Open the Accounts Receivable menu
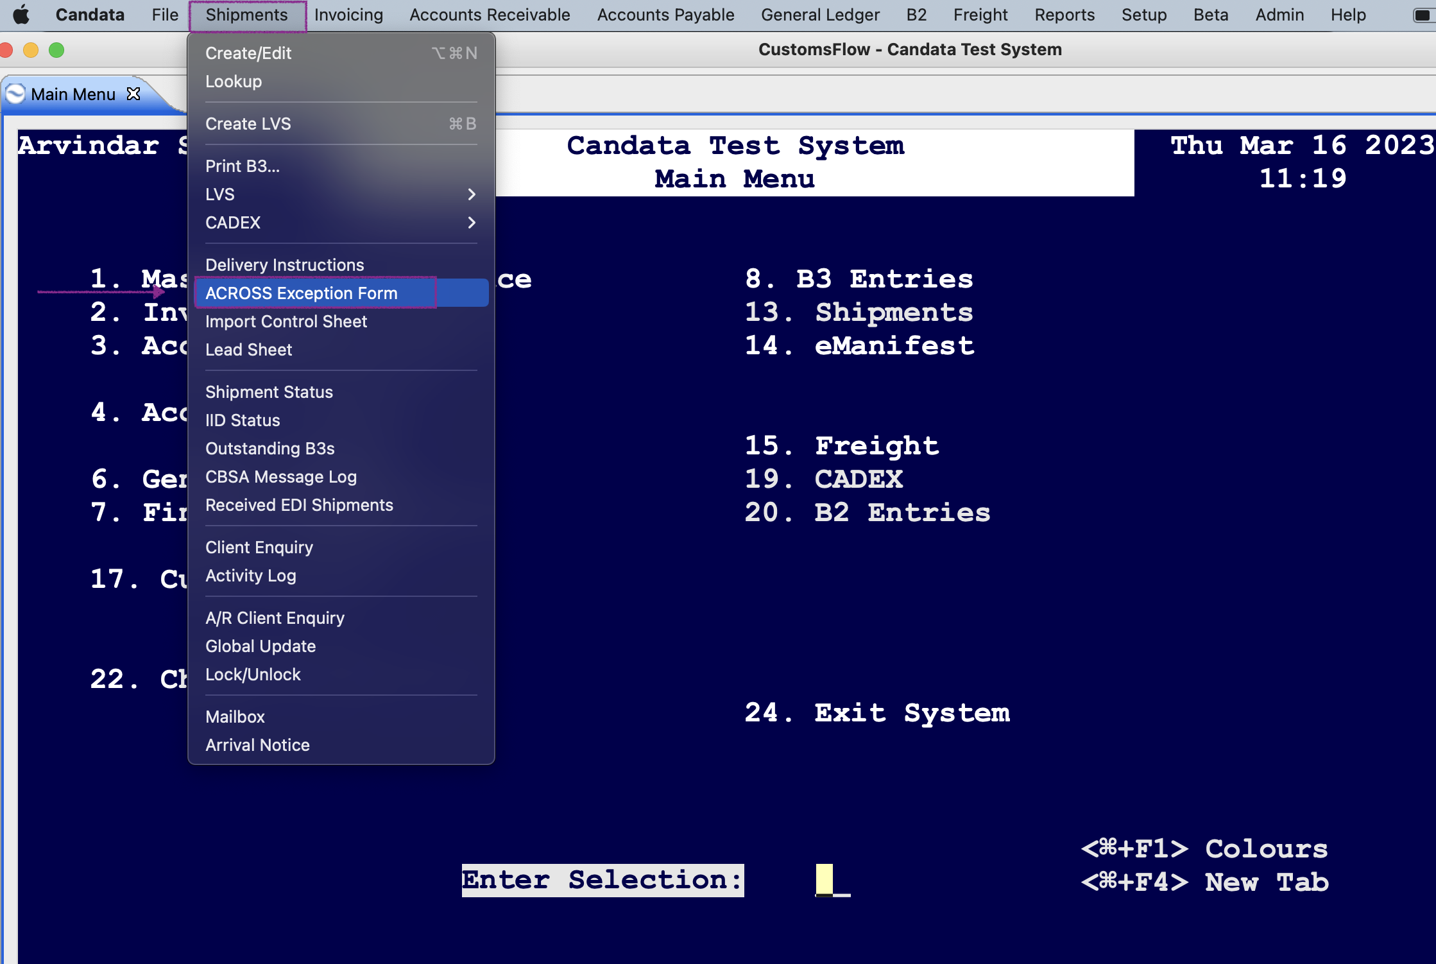The image size is (1436, 964). (x=490, y=15)
